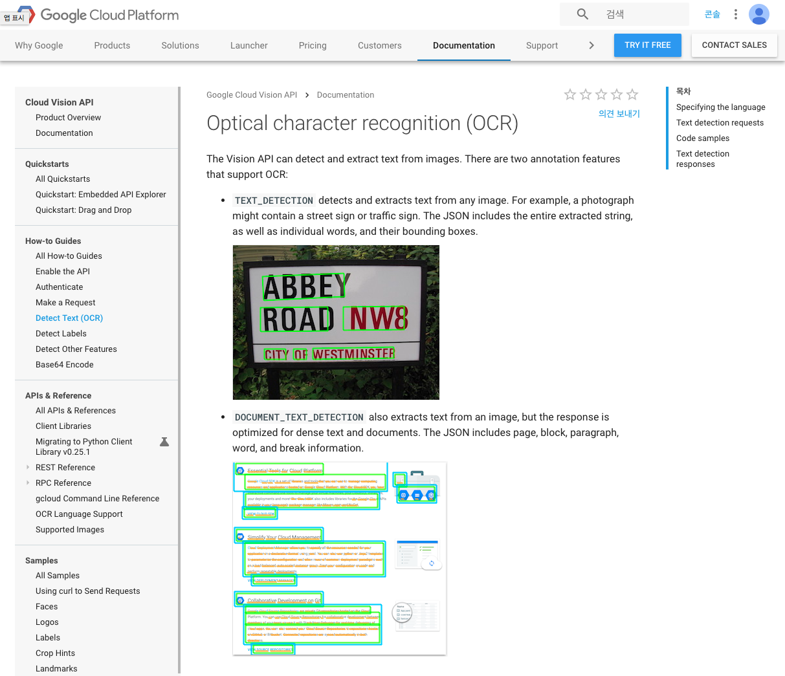Select Detect Text (OCR) in sidebar

[69, 318]
